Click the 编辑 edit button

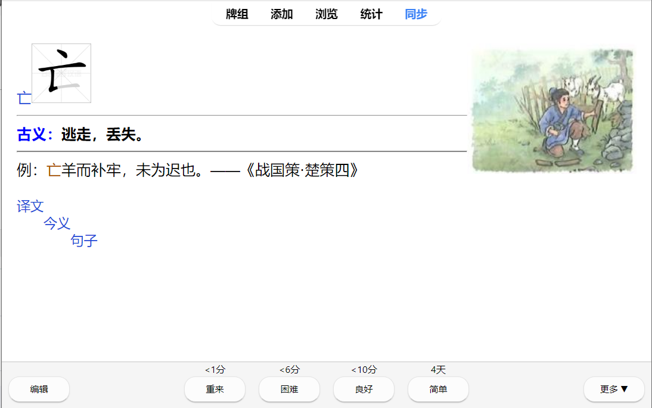point(39,390)
